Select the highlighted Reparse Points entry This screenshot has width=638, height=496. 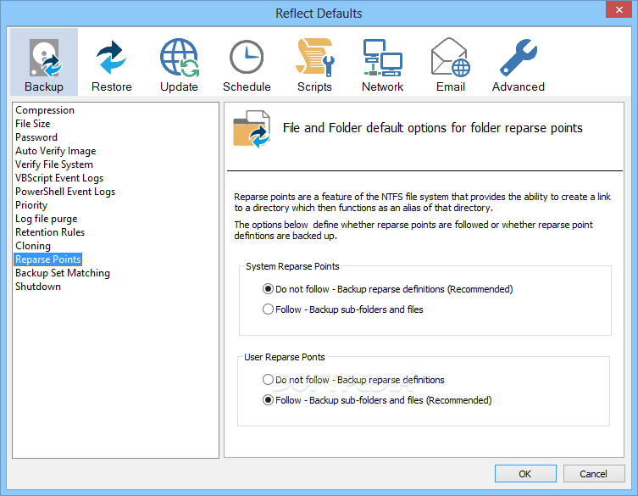coord(48,259)
